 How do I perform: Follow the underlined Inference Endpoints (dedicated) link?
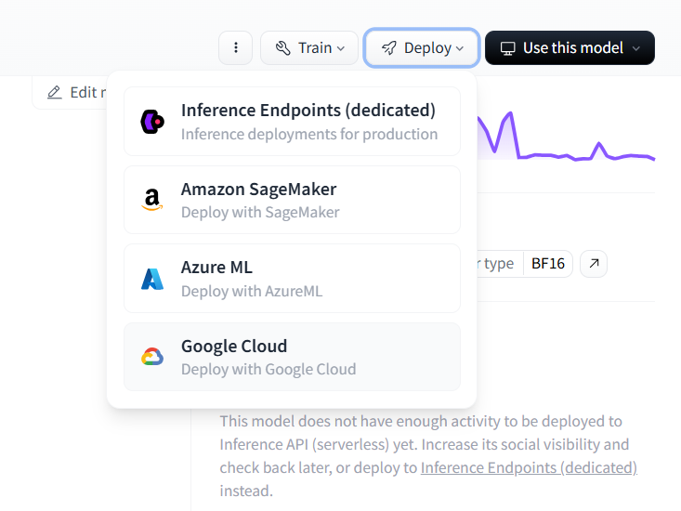[x=529, y=467]
